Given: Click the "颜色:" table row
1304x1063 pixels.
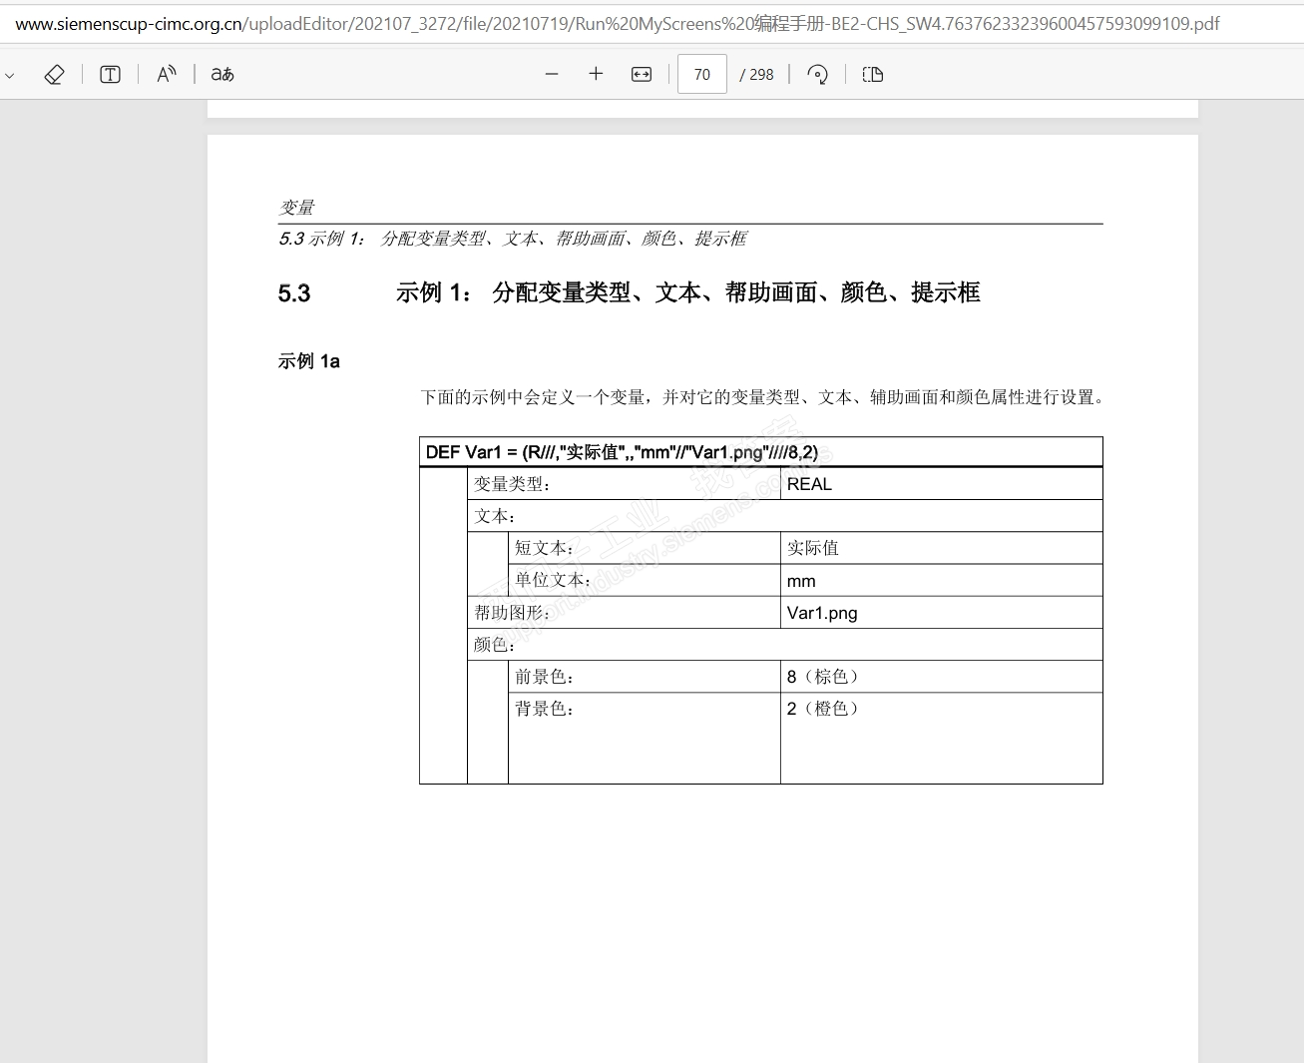Looking at the screenshot, I should (x=785, y=644).
